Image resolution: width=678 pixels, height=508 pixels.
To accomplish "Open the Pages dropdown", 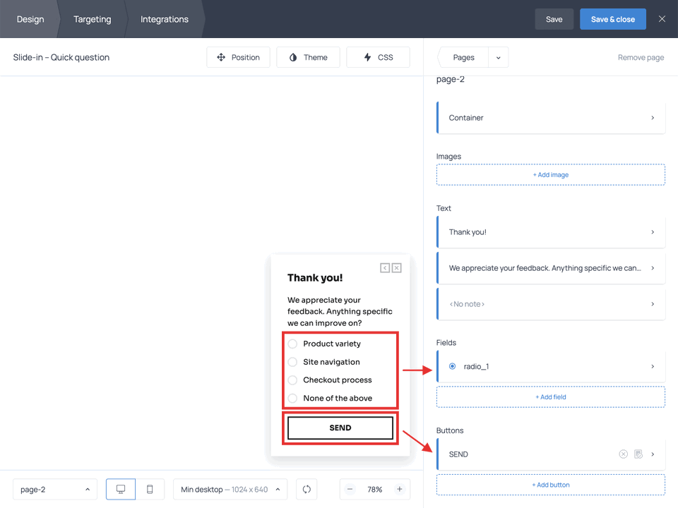I will pyautogui.click(x=499, y=57).
